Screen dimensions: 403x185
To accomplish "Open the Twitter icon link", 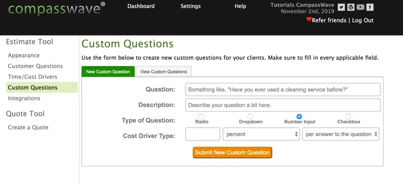I will 341,7.
